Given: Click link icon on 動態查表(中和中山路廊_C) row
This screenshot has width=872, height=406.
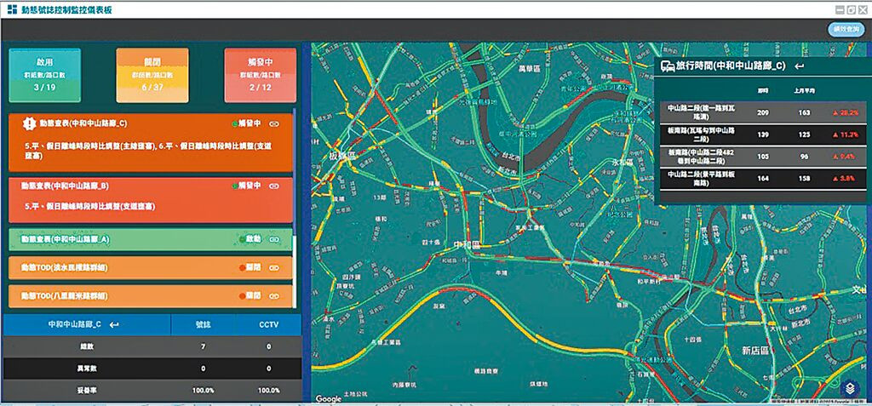Looking at the screenshot, I should coord(274,123).
